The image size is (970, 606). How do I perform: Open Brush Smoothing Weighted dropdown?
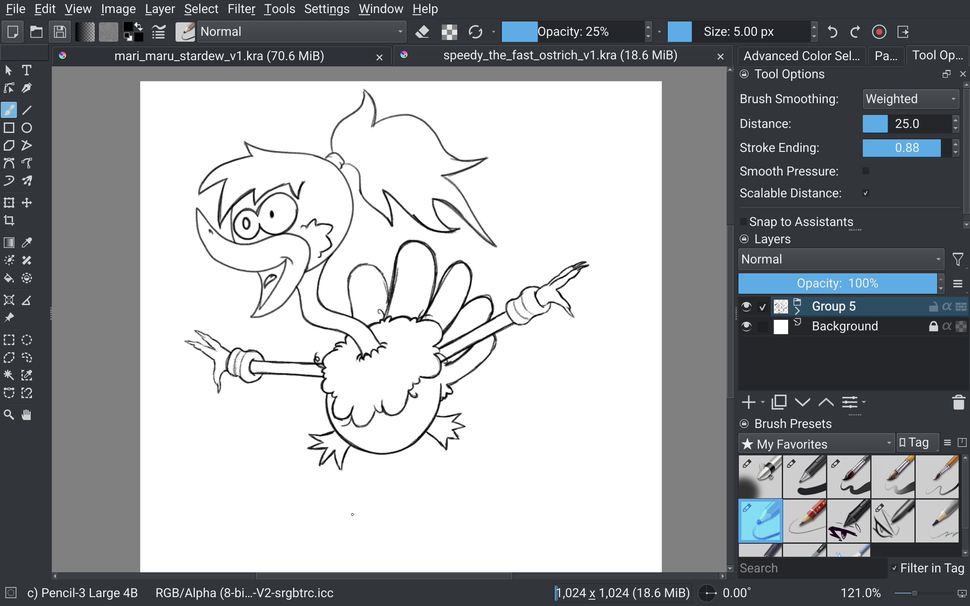[x=910, y=99]
